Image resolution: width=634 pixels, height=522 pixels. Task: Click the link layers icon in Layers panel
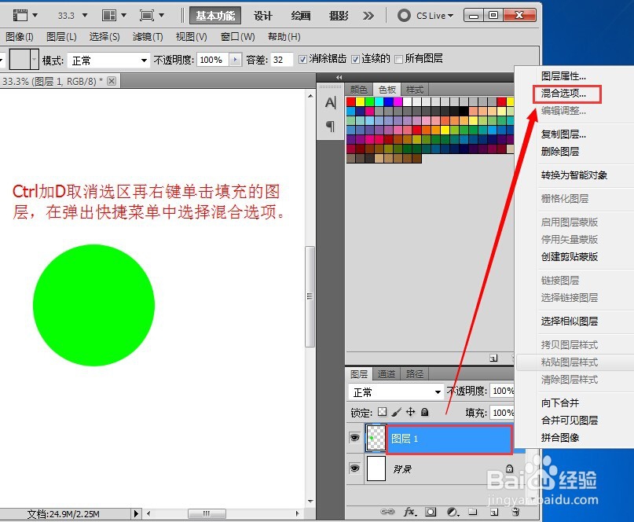(388, 512)
